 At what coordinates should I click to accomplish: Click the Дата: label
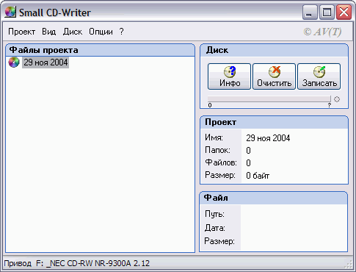215,228
